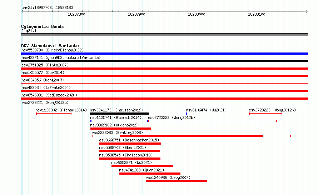Click the black nsv3241173 variant bar
The image size is (318, 195).
click(x=119, y=114)
